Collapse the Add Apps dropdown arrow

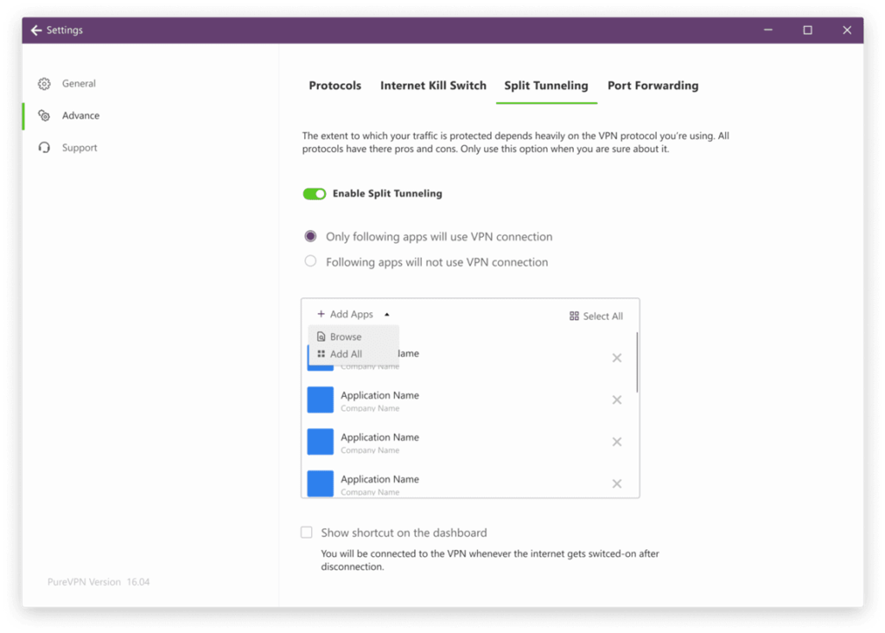pos(387,315)
